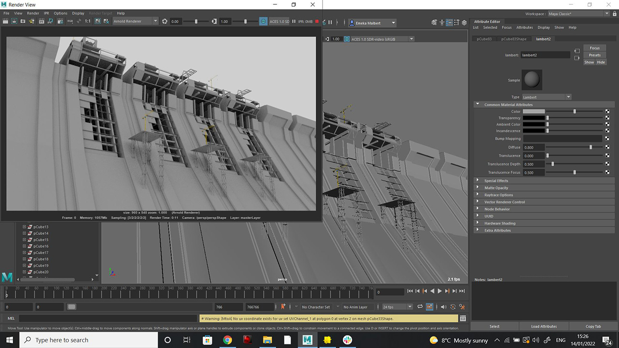This screenshot has width=619, height=348.
Task: Click the remove image icon in Render View
Action: [106, 21]
